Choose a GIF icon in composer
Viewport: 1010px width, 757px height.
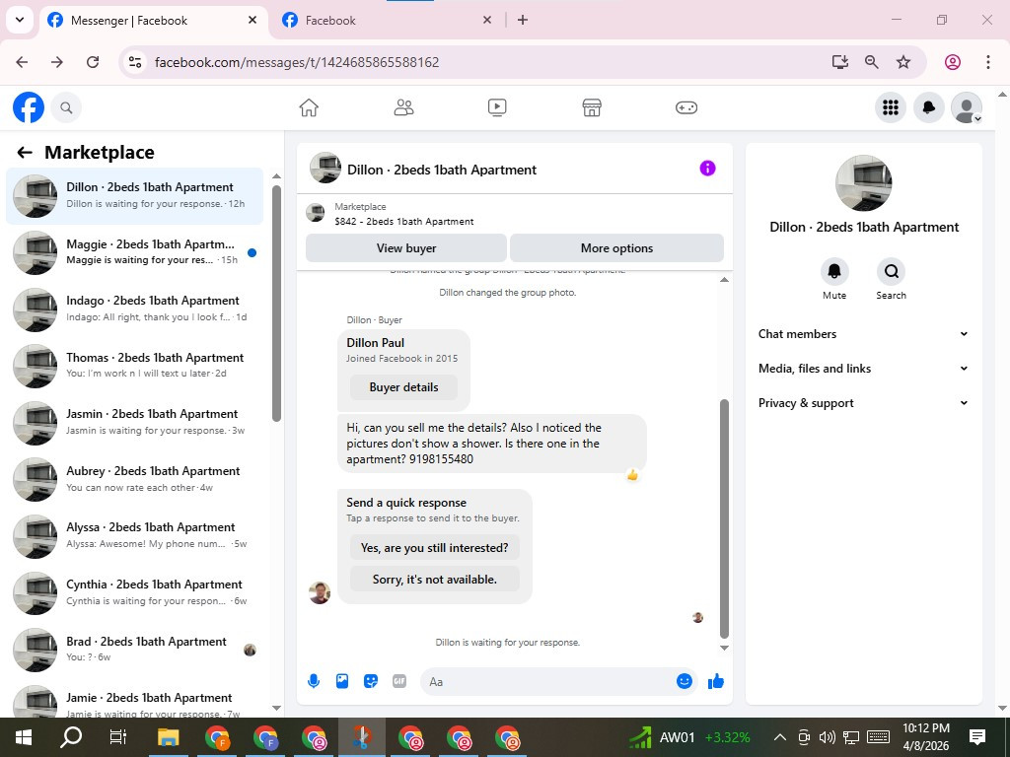click(x=399, y=681)
